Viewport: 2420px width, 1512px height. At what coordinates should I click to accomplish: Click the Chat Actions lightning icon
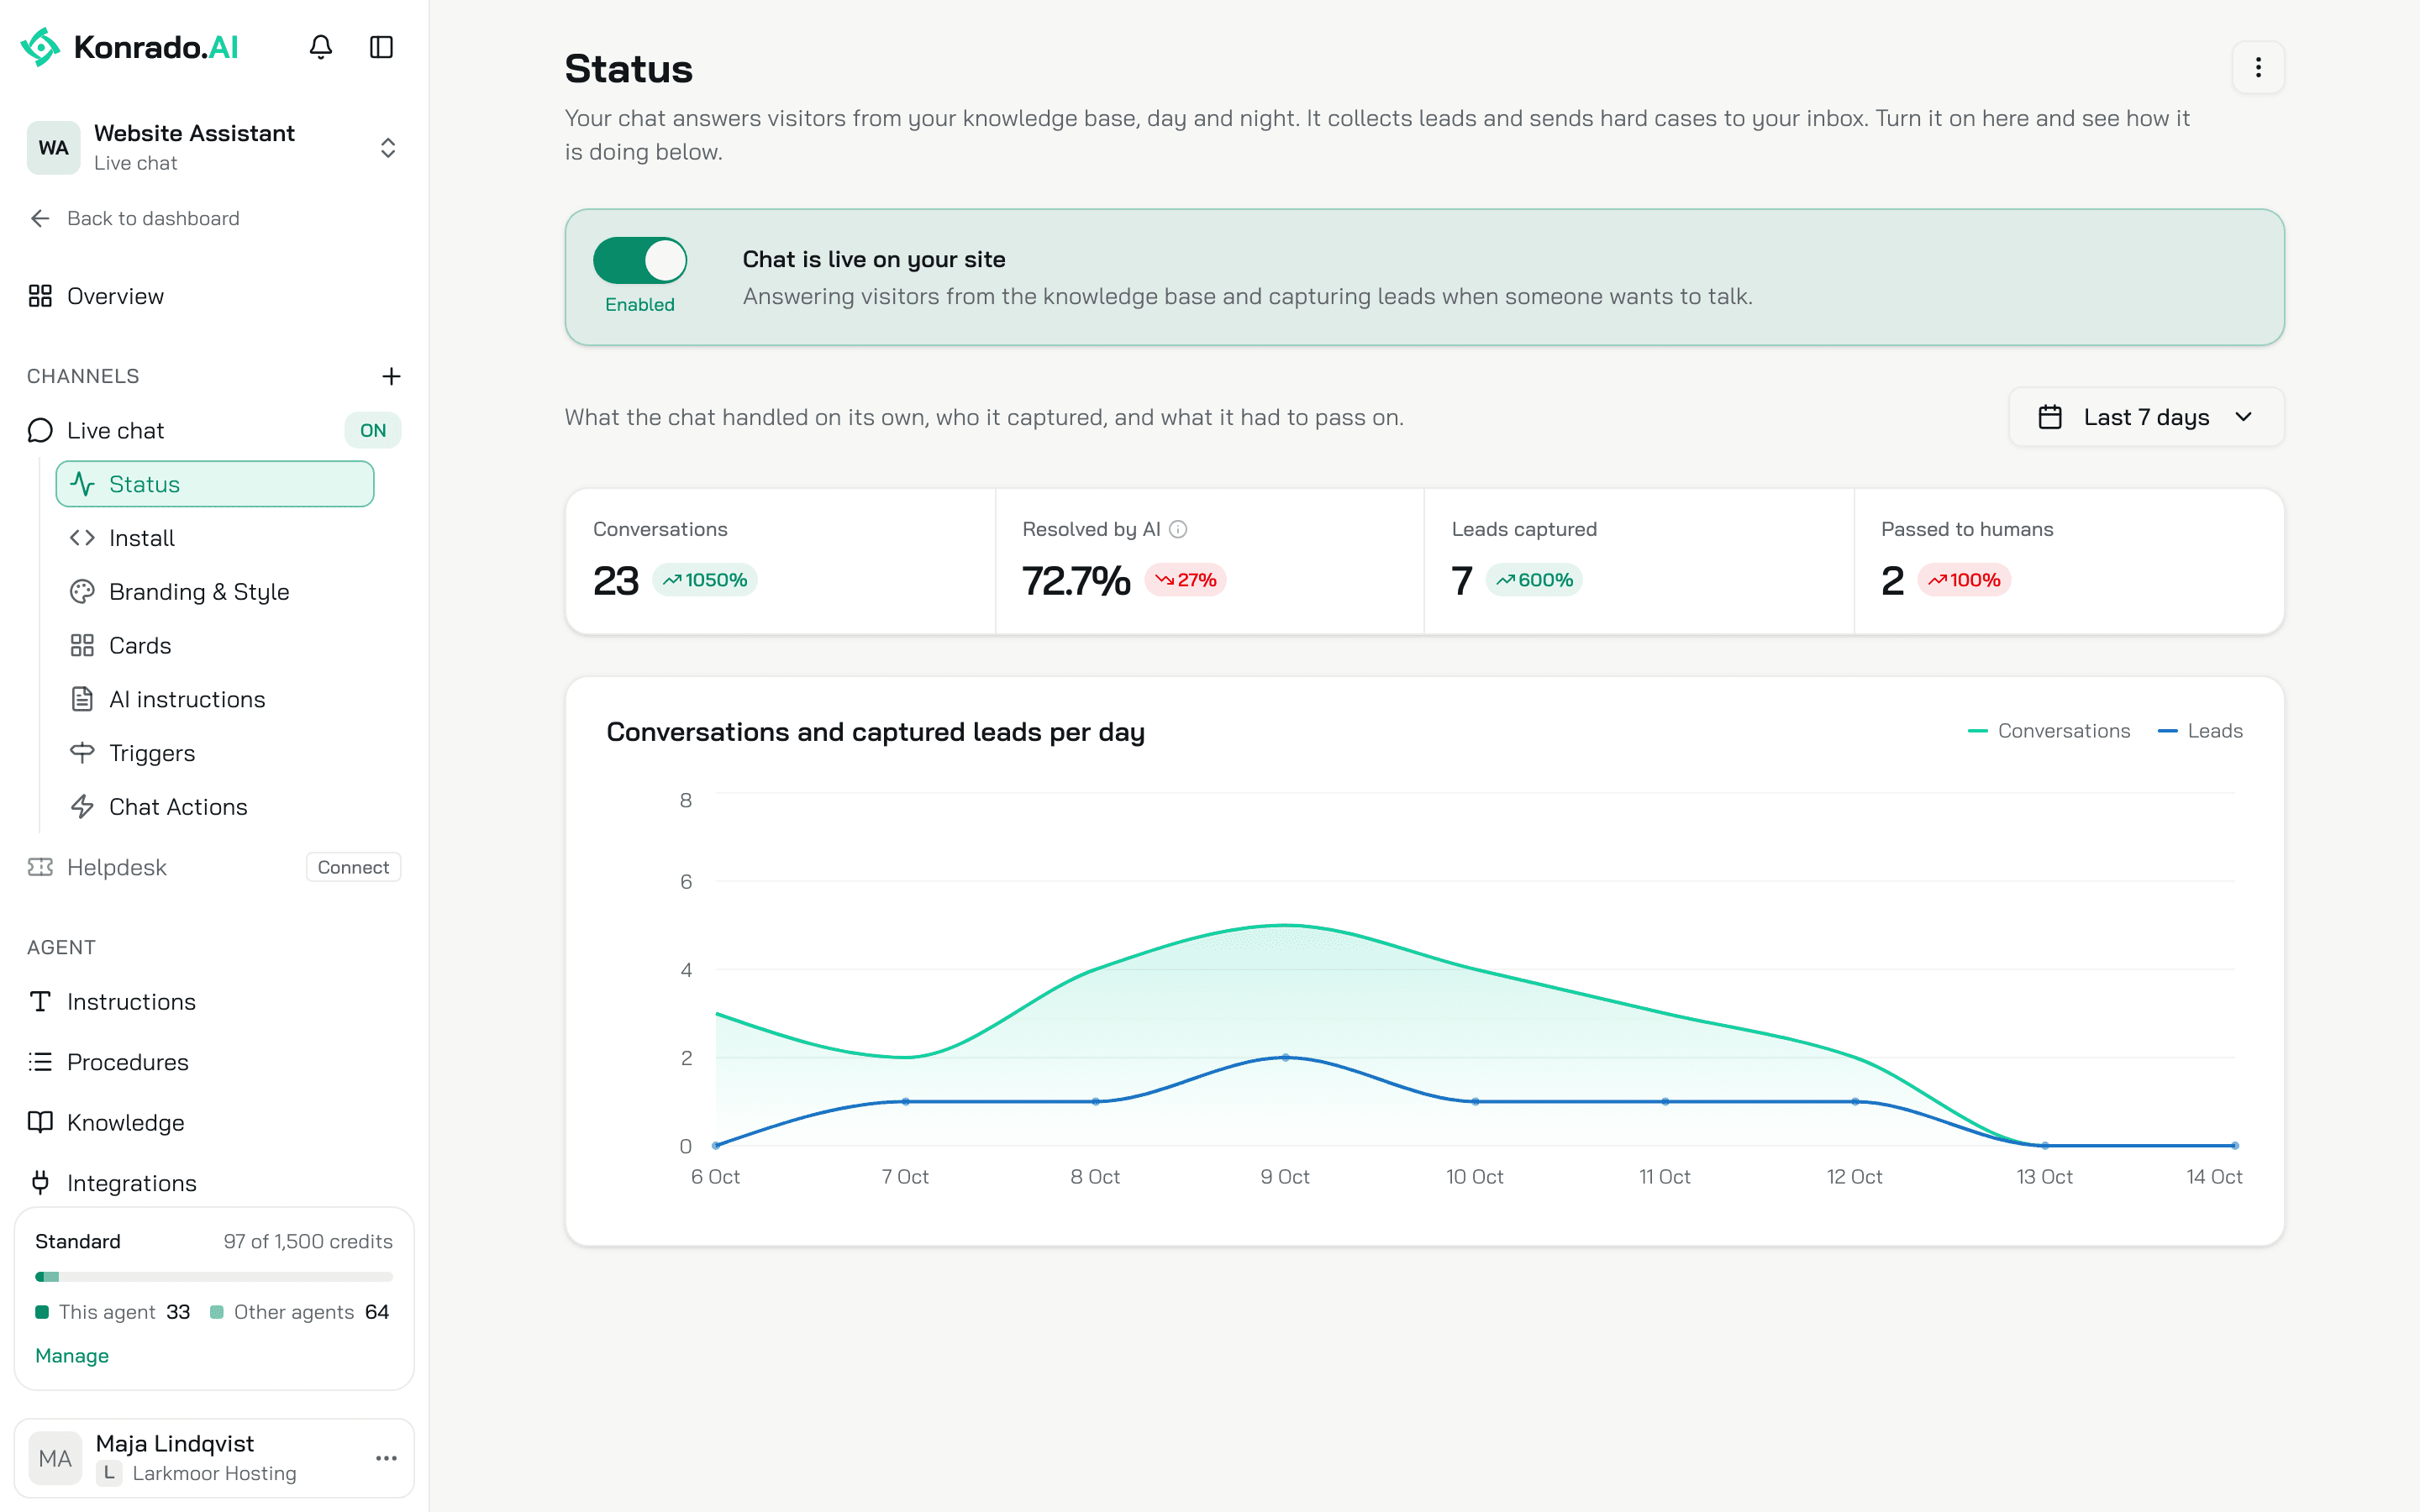82,807
